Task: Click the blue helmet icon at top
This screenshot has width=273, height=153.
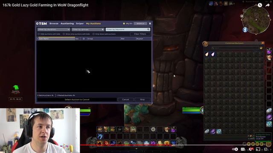Action: point(211,3)
